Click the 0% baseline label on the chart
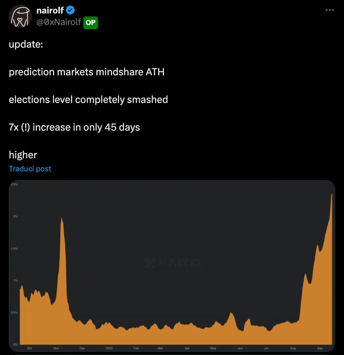344x355 pixels. (x=15, y=344)
